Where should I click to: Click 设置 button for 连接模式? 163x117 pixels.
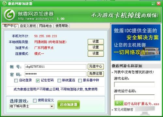pos(96,54)
